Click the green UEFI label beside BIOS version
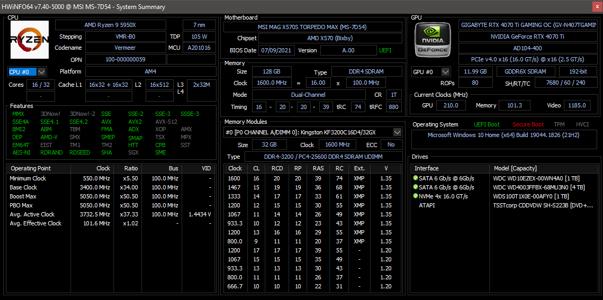603x300 pixels. coord(385,50)
